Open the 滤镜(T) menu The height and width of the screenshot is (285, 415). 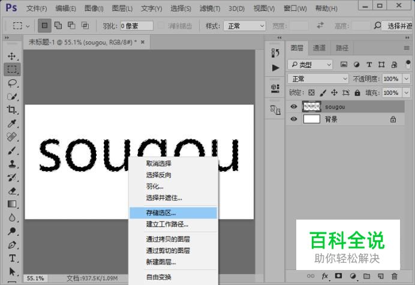[210, 8]
